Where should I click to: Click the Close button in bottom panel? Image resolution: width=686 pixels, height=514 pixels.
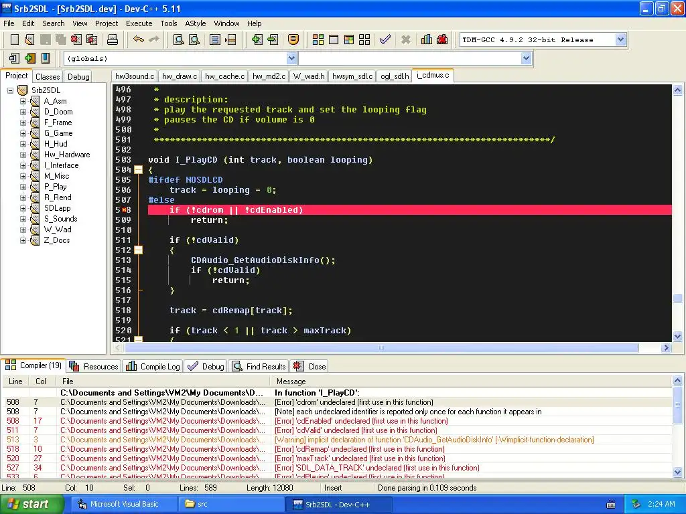[x=310, y=366]
